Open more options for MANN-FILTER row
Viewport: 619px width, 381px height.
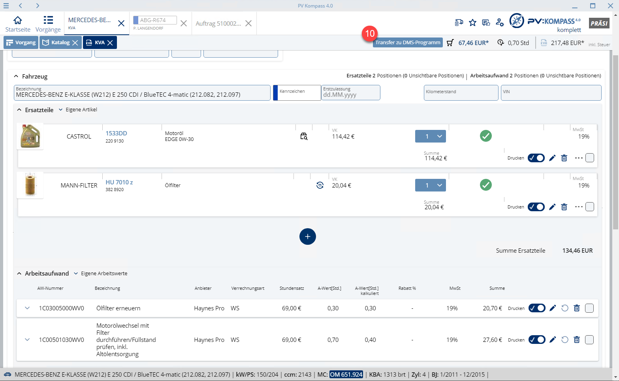click(579, 207)
